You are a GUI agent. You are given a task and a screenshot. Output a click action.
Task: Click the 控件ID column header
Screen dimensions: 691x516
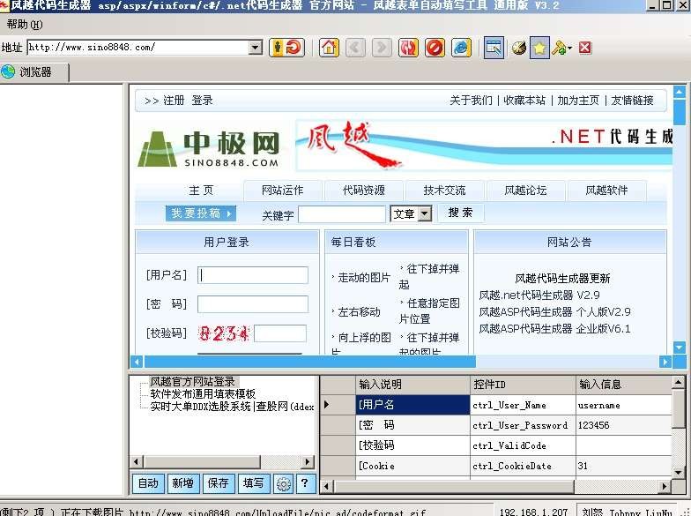(x=523, y=385)
